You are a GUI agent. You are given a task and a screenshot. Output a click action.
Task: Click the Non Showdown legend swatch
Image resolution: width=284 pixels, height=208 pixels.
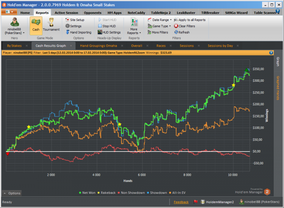(x=118, y=193)
